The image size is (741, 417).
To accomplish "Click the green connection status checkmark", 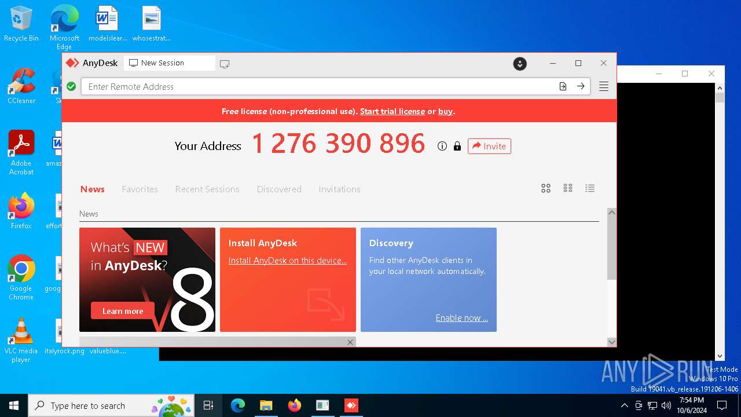I will tap(71, 86).
